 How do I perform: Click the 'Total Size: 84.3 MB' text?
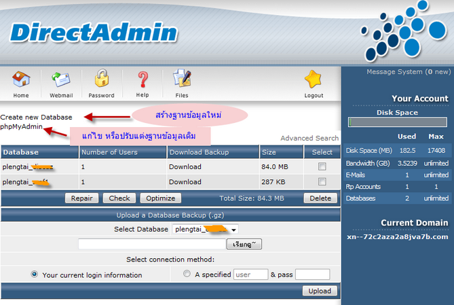(252, 198)
